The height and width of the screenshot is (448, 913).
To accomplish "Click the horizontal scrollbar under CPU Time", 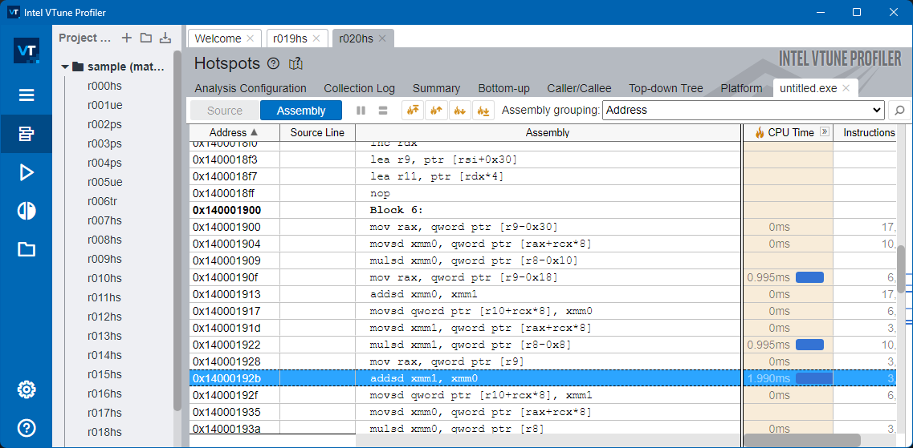I will 801,440.
